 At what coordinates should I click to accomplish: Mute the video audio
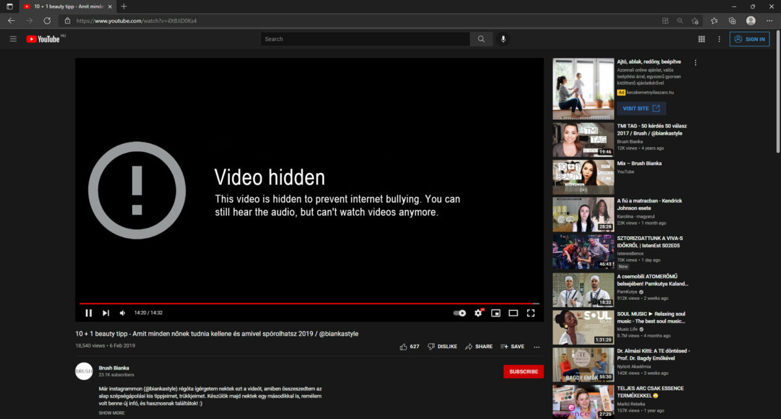pyautogui.click(x=122, y=313)
